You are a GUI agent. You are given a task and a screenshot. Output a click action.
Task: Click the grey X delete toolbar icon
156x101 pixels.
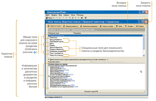coord(63,18)
